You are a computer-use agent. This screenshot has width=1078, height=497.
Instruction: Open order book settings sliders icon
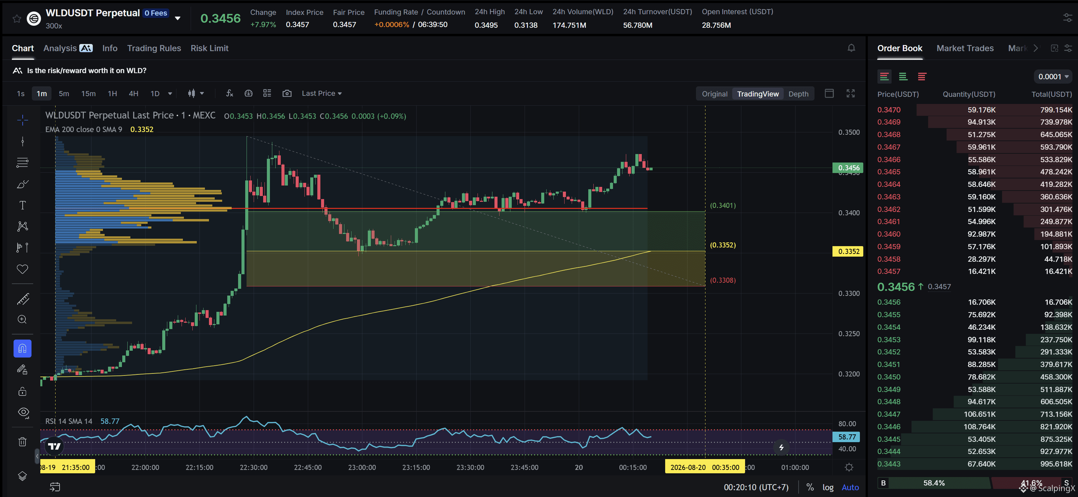point(1068,48)
